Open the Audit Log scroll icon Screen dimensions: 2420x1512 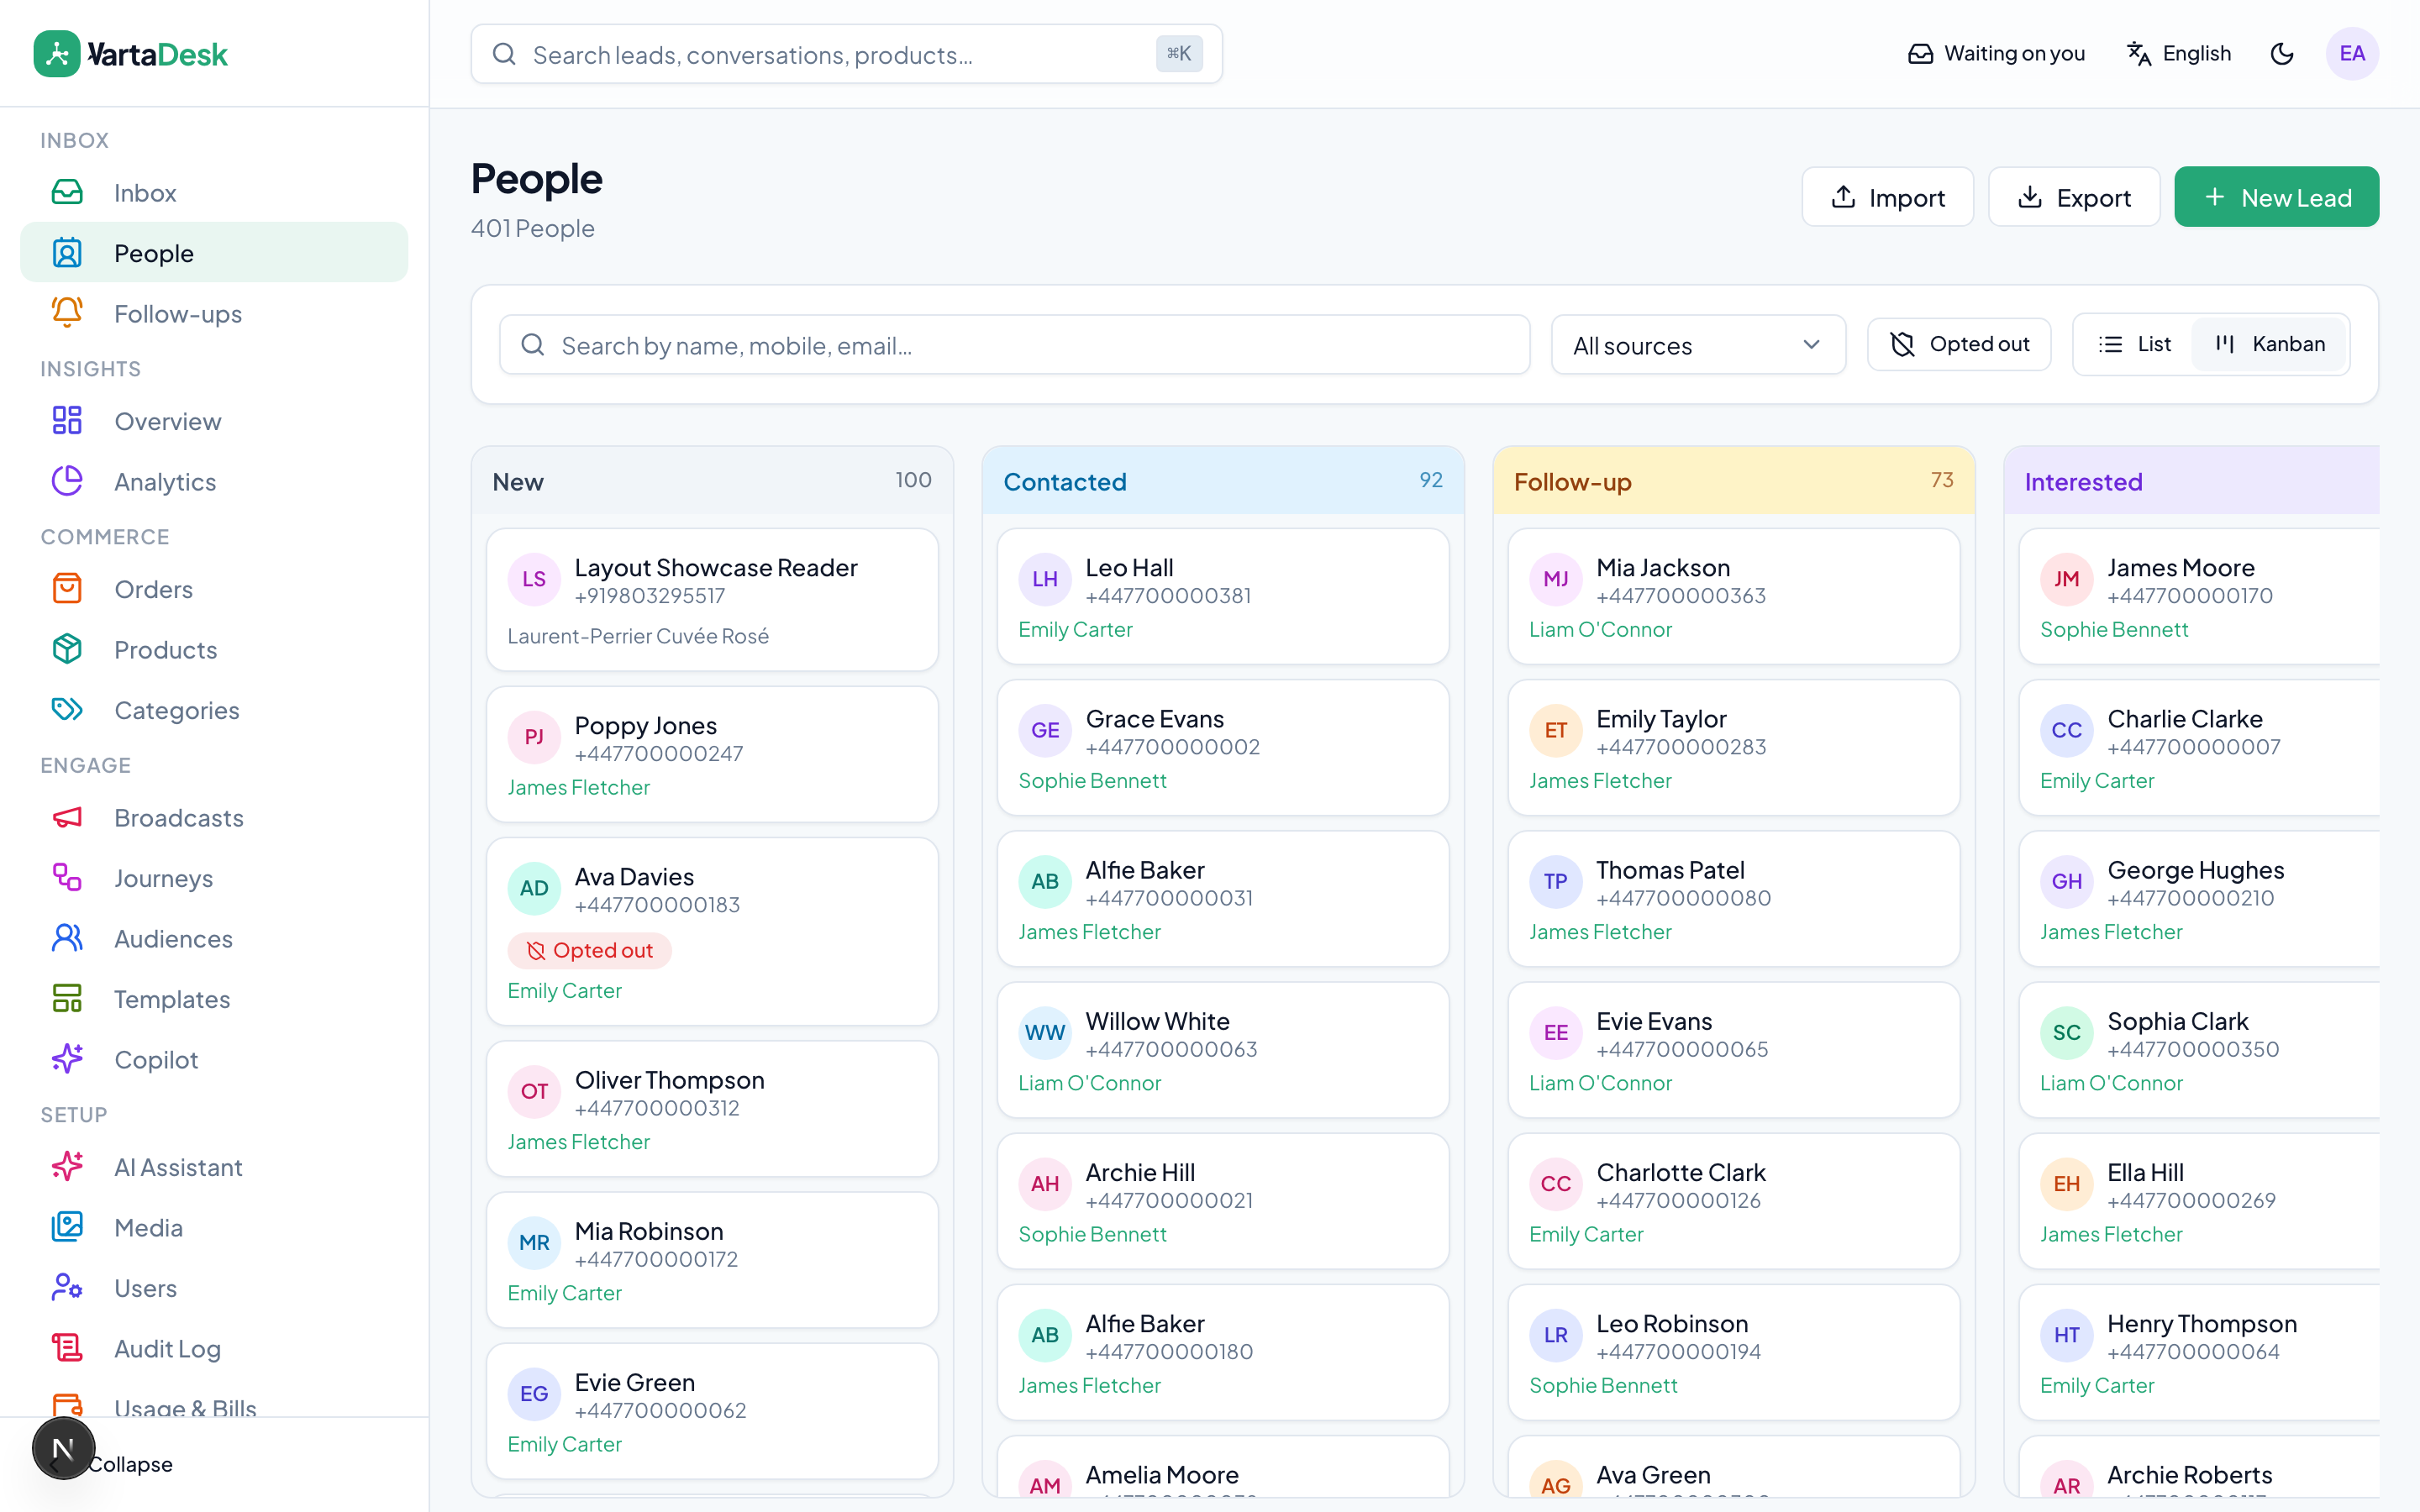click(67, 1348)
